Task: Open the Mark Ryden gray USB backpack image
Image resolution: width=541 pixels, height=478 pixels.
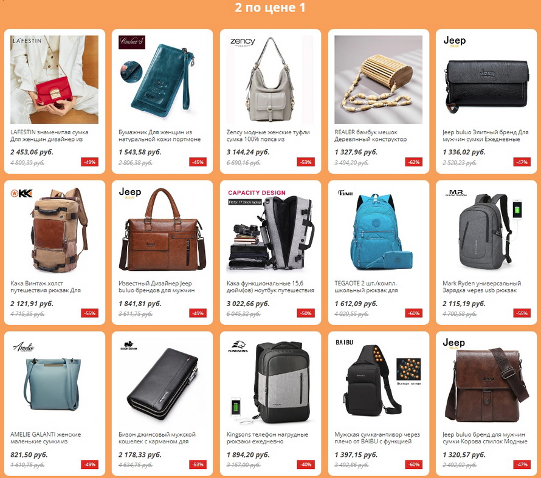Action: click(486, 231)
